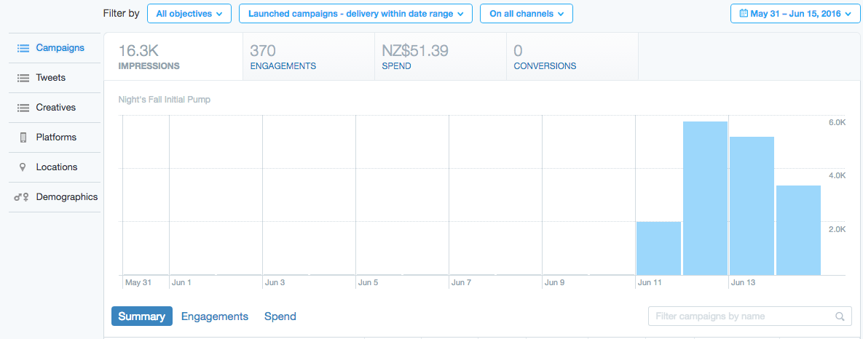Click the Jun 11 impressions bar
The width and height of the screenshot is (863, 339).
pos(659,248)
